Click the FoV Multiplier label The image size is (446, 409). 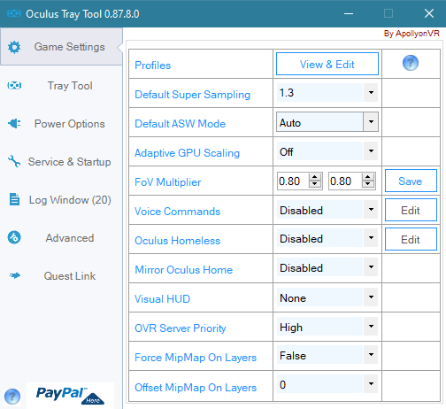coord(167,182)
